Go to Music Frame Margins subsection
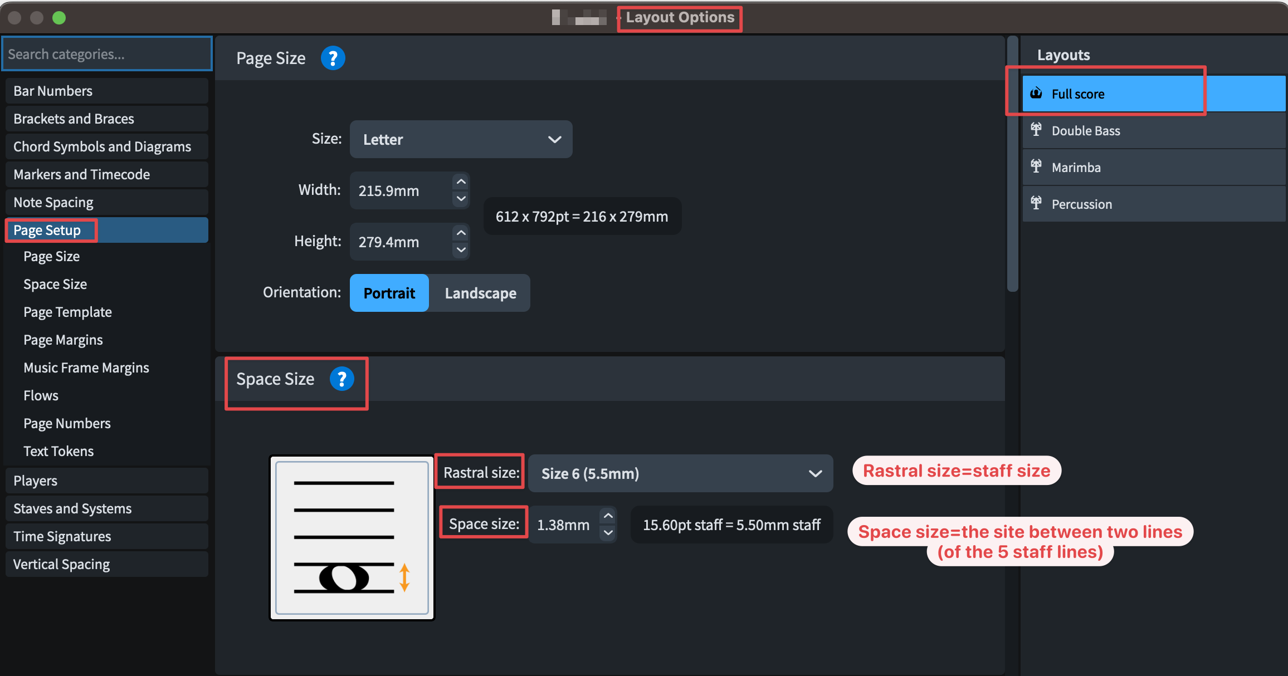 tap(86, 368)
